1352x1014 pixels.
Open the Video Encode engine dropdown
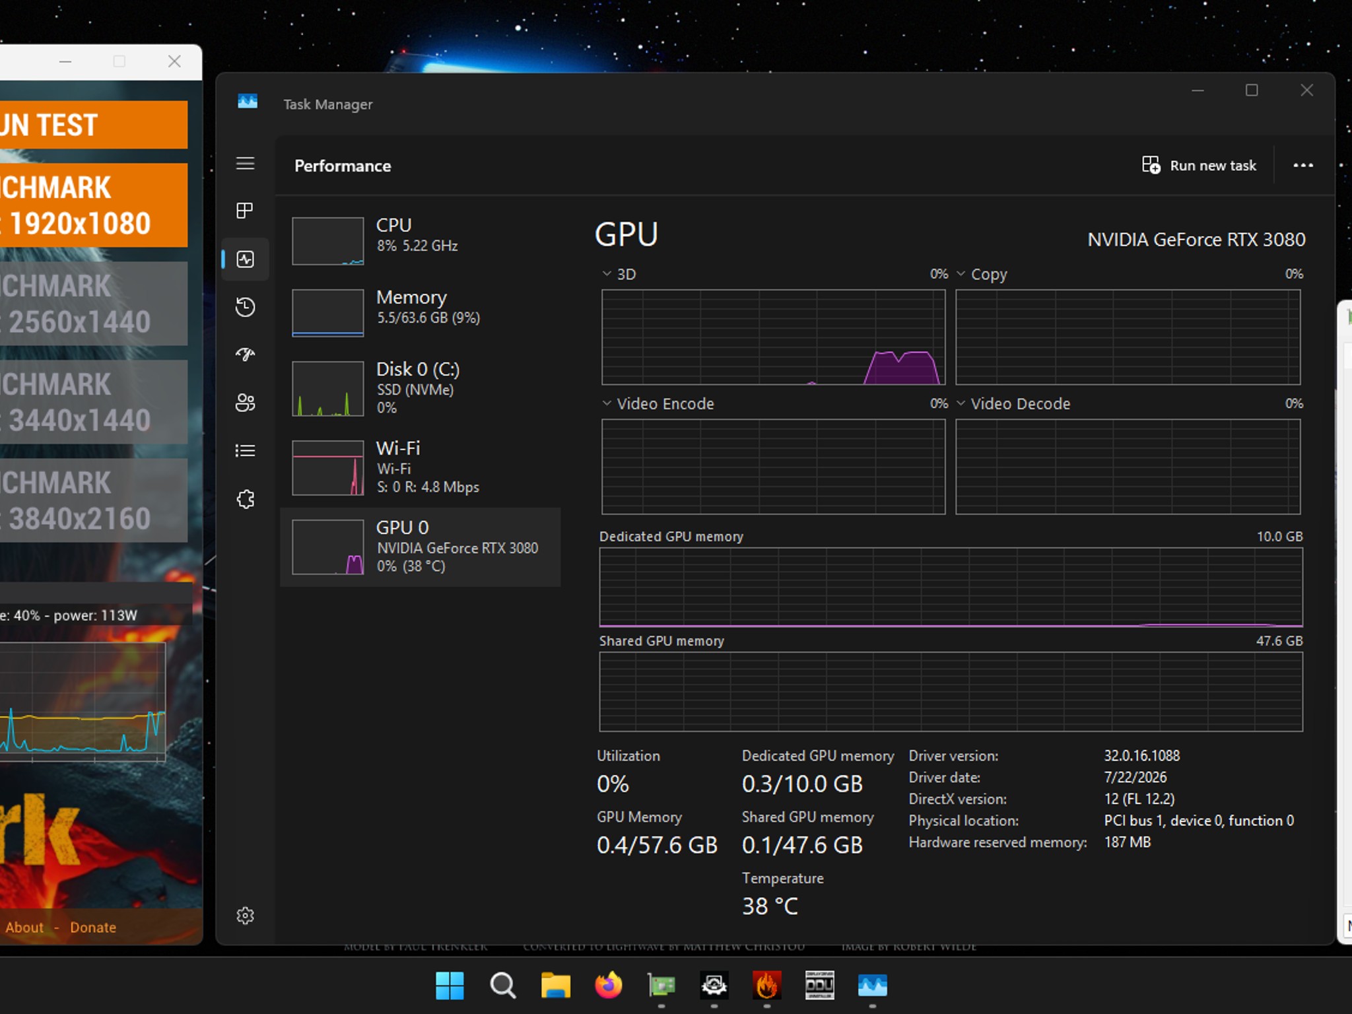point(607,403)
